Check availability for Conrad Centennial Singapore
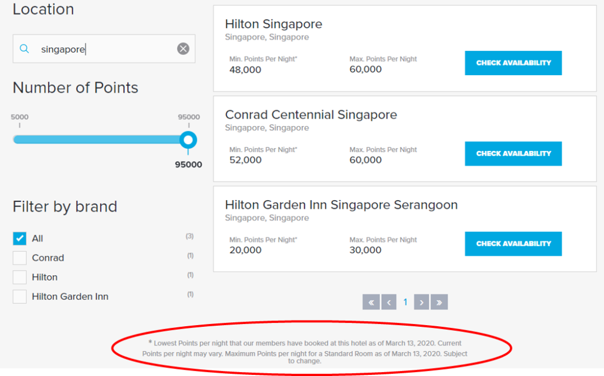The image size is (604, 376). click(x=512, y=153)
